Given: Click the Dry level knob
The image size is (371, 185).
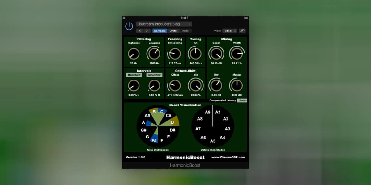Looking at the screenshot, I should [x=216, y=85].
